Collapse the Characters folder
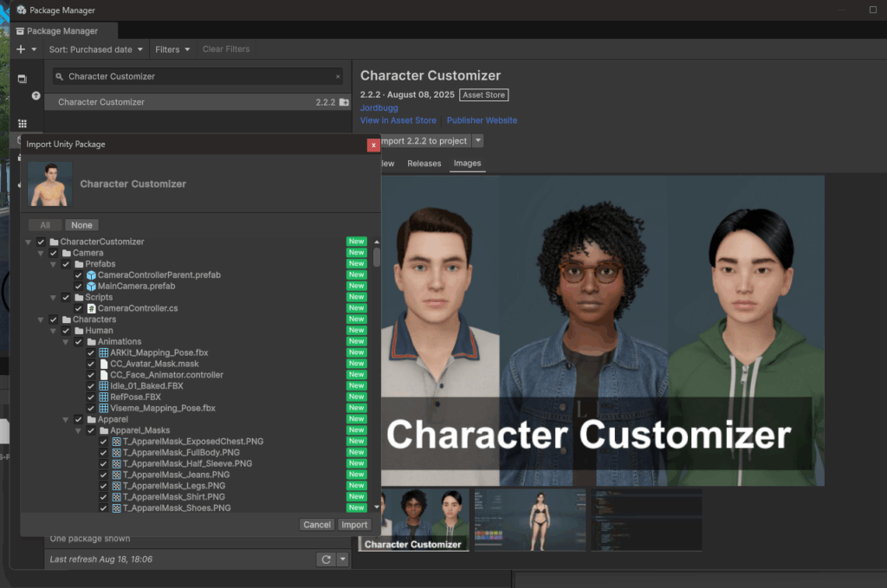The height and width of the screenshot is (588, 887). pyautogui.click(x=41, y=320)
